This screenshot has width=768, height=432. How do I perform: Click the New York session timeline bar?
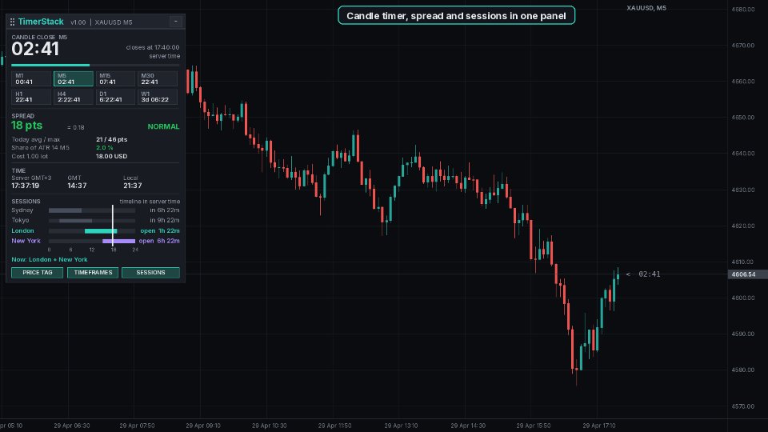coord(92,241)
